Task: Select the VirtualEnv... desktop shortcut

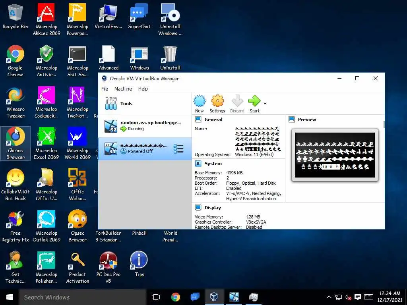Action: pyautogui.click(x=108, y=17)
